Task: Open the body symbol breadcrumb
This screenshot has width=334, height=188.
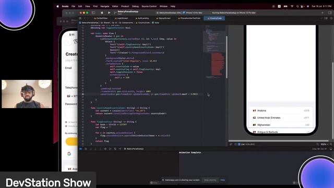Action: [x=156, y=22]
